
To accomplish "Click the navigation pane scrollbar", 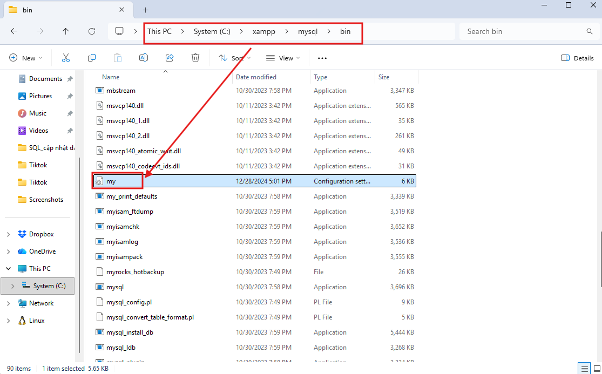I will click(x=79, y=255).
